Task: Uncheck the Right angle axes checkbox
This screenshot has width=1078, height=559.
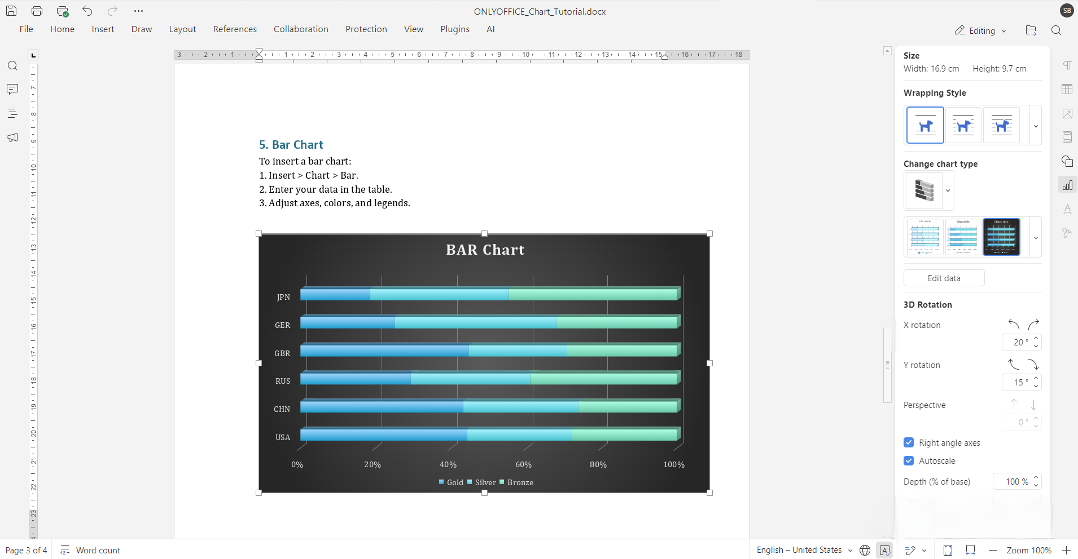Action: [909, 442]
